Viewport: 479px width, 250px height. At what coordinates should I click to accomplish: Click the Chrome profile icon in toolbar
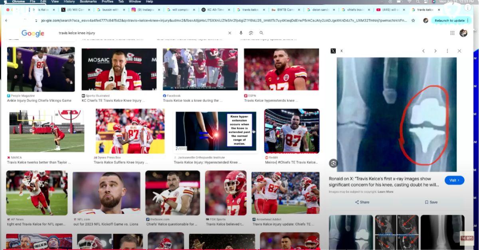(x=426, y=20)
